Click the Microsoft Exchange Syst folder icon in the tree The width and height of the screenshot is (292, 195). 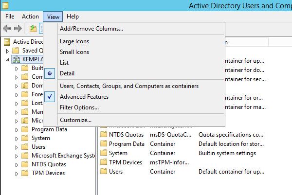coord(25,155)
